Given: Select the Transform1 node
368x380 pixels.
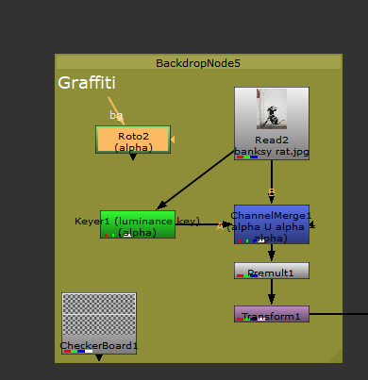Looking at the screenshot, I should [x=272, y=314].
